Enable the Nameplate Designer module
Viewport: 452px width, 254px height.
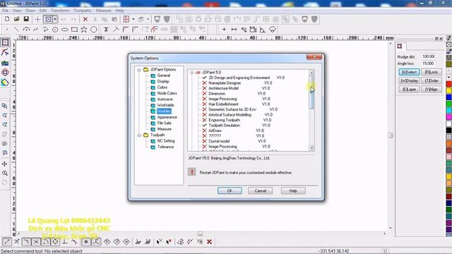point(204,83)
